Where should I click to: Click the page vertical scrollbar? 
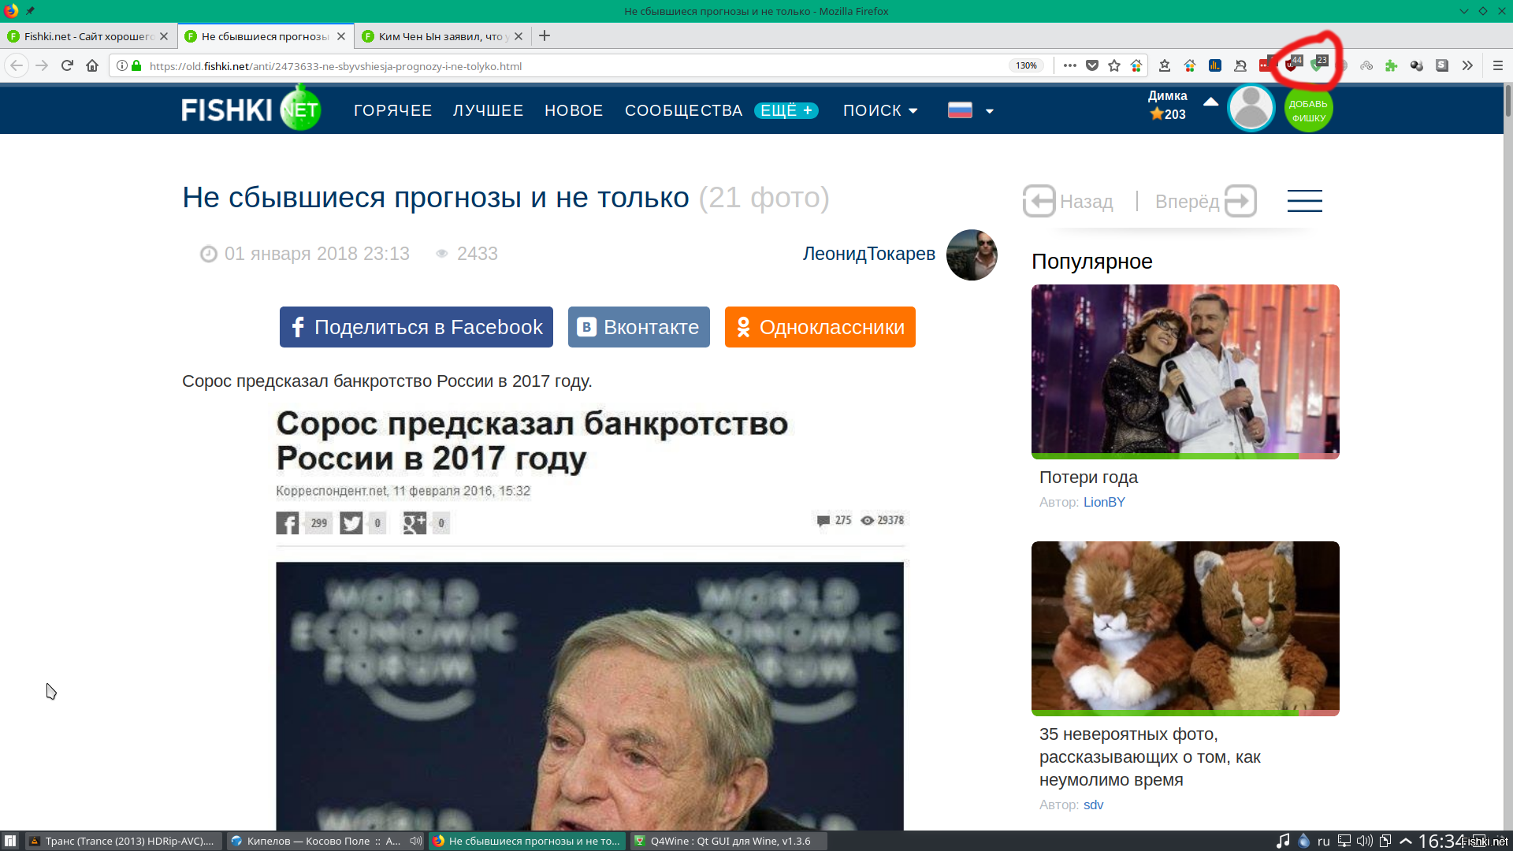tap(1507, 457)
